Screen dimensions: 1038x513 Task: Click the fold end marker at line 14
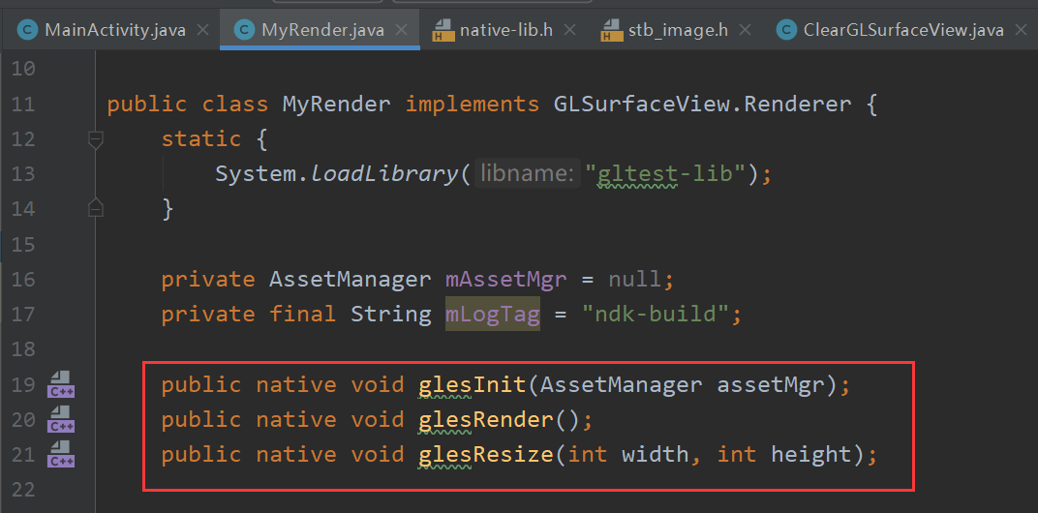click(x=96, y=208)
